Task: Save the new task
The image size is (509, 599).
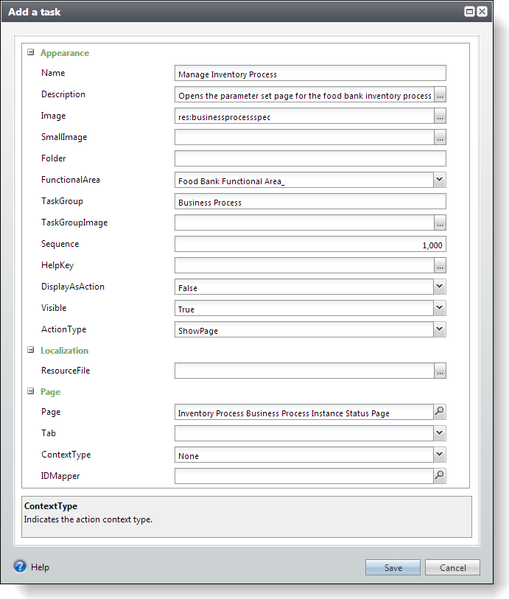Action: pos(393,567)
